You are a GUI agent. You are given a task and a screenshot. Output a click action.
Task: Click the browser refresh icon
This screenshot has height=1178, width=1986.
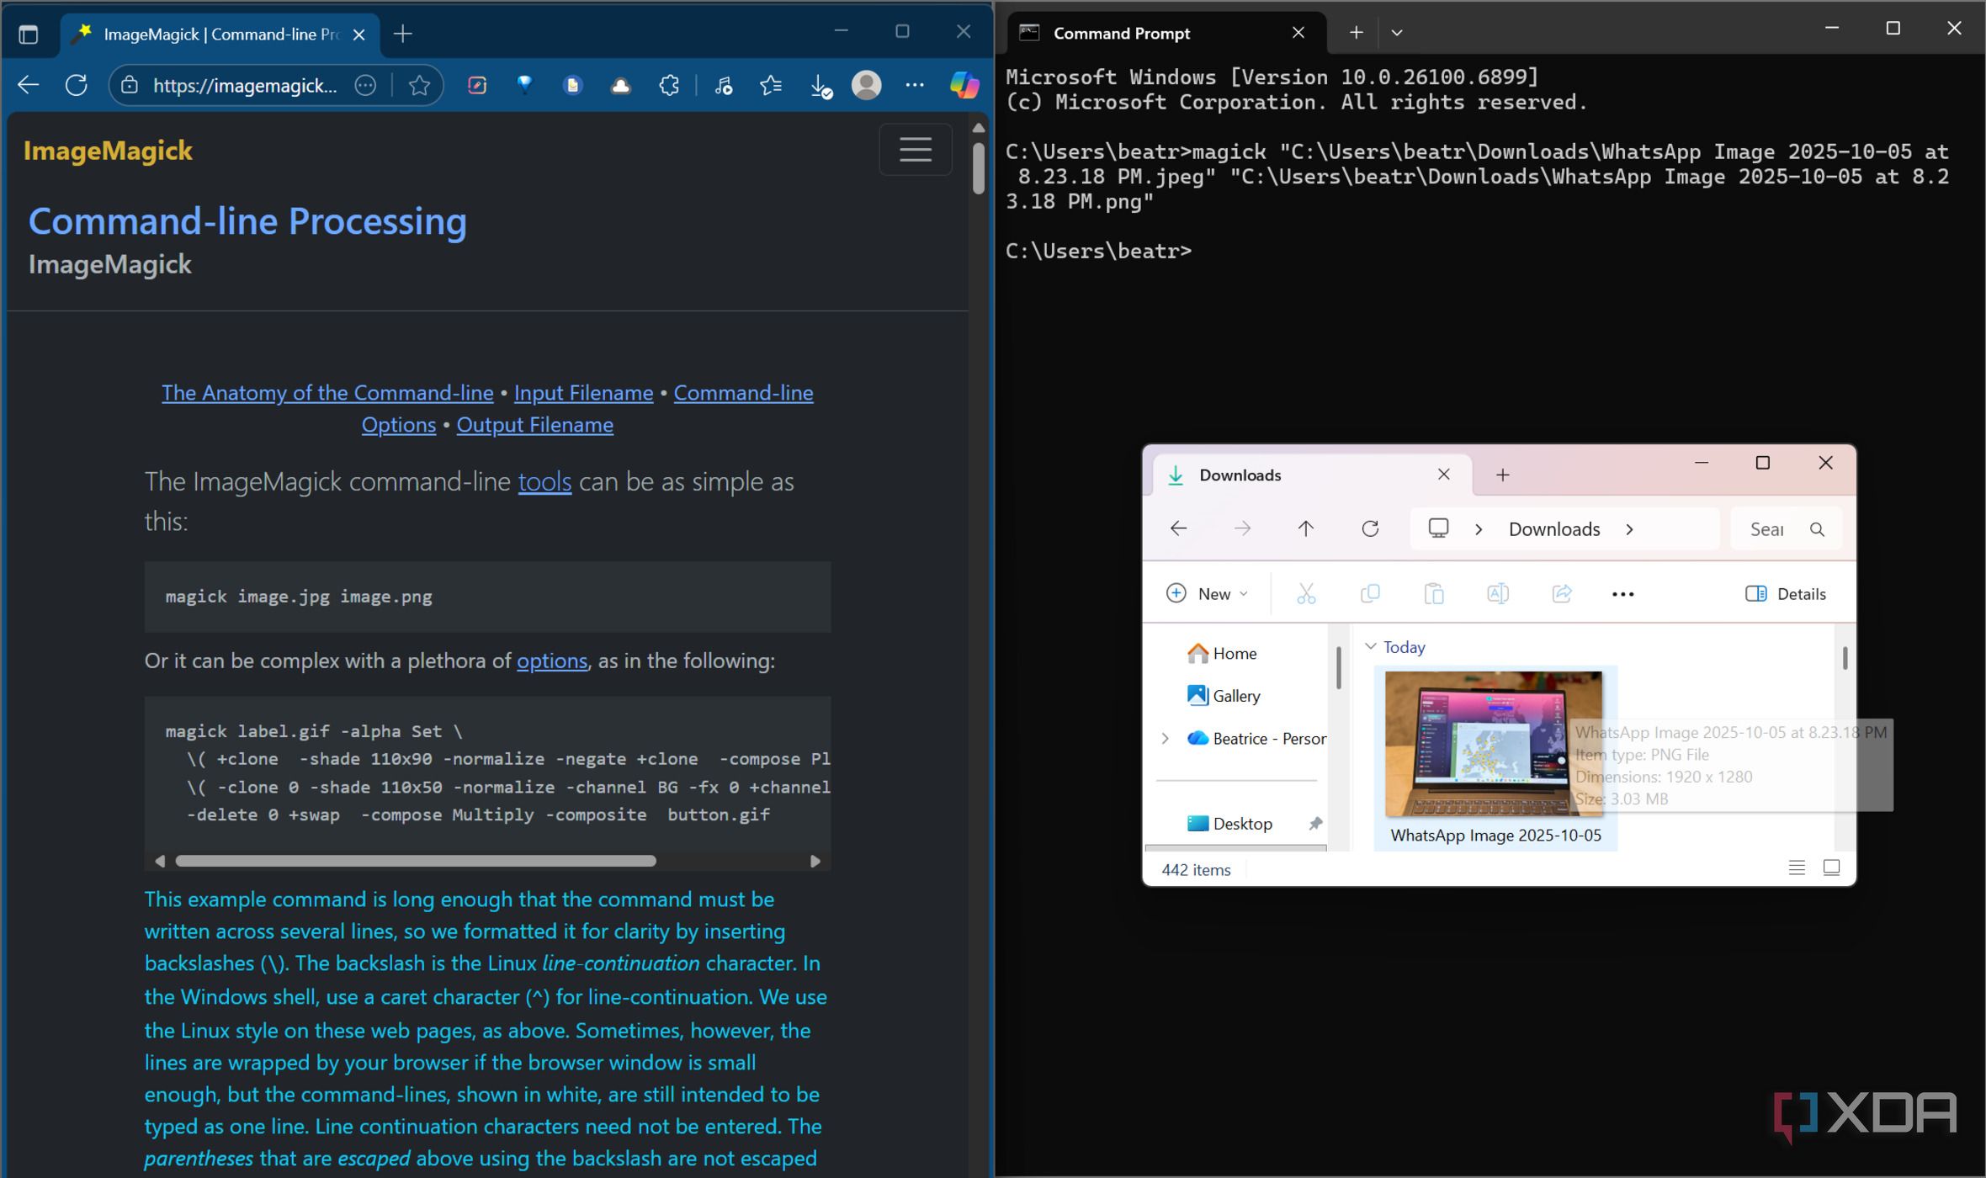pos(77,85)
